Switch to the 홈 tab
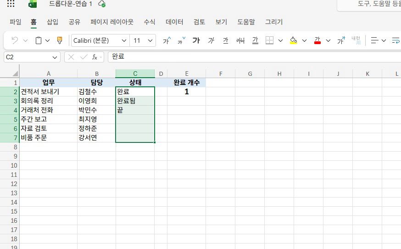Image resolution: width=401 pixels, height=249 pixels. 33,22
